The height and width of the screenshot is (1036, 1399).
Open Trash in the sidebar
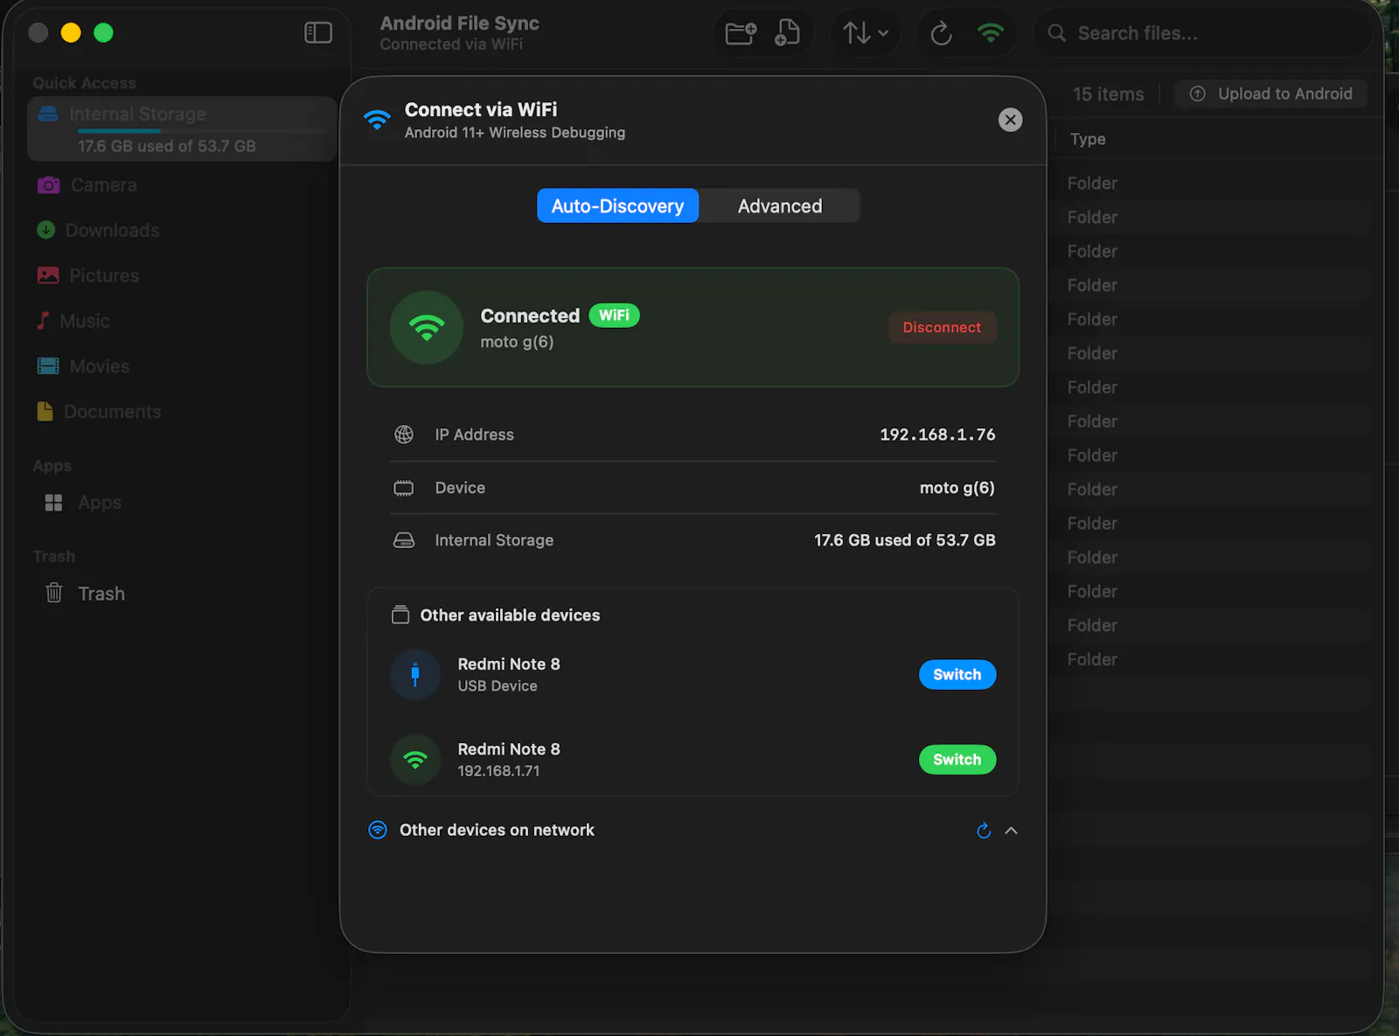[x=182, y=594]
